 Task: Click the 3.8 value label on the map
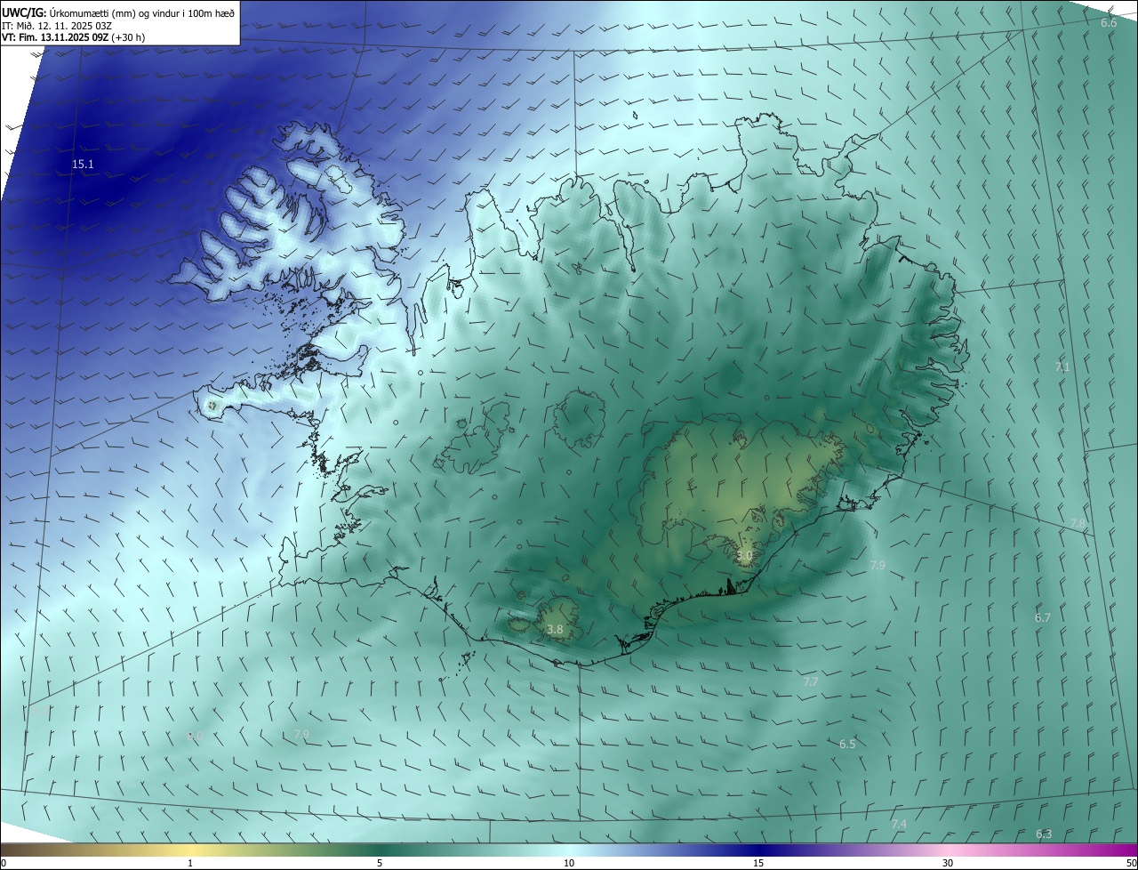pyautogui.click(x=555, y=629)
